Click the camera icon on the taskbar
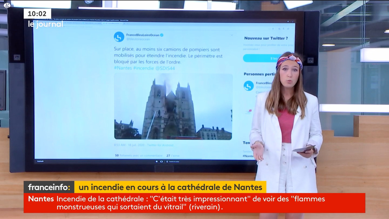 point(161,162)
